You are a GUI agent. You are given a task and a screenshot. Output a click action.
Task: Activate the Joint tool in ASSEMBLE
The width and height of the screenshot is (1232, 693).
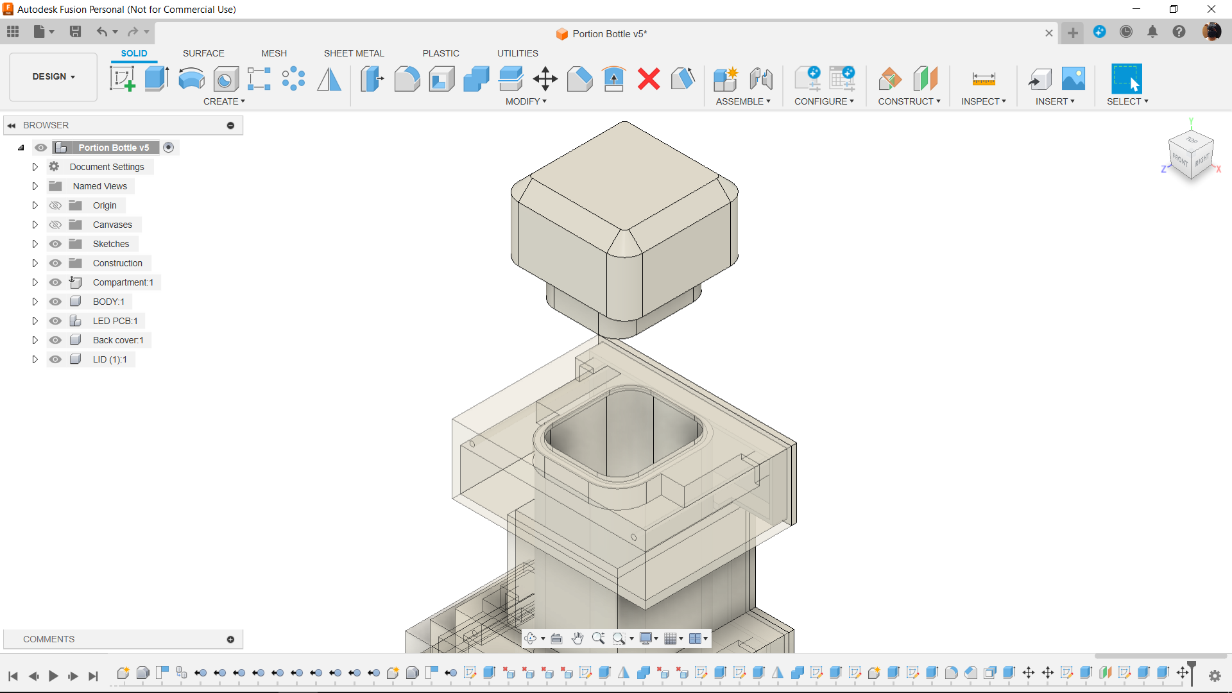click(x=760, y=78)
